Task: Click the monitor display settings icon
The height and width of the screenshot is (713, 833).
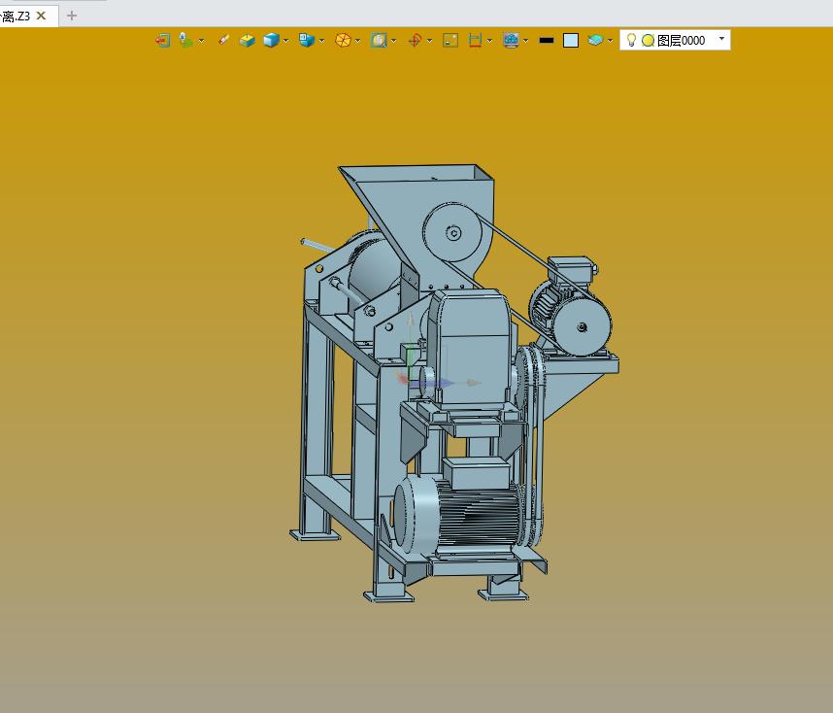Action: tap(511, 41)
